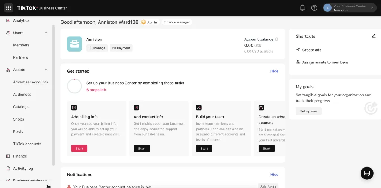Viewport: 381px width, 188px height.
Task: Collapse the Users section chevron
Action: coord(46,33)
